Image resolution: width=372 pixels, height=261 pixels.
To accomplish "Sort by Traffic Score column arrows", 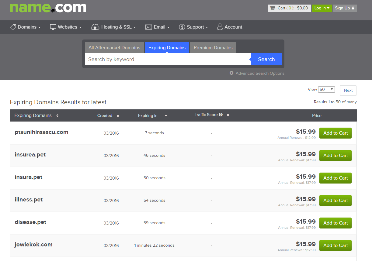I will pyautogui.click(x=228, y=115).
